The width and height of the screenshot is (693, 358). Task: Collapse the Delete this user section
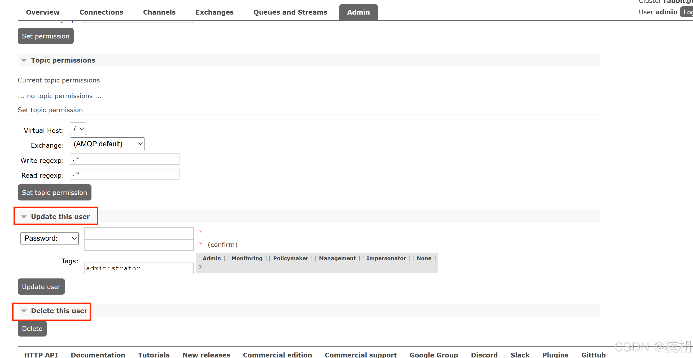(x=59, y=311)
